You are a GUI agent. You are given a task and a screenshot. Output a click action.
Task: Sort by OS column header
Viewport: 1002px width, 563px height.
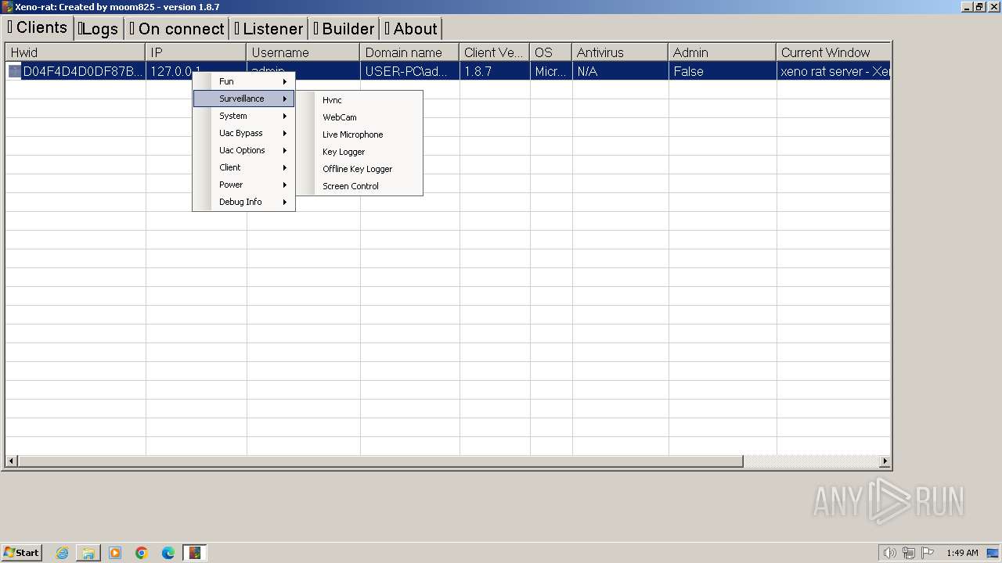551,52
